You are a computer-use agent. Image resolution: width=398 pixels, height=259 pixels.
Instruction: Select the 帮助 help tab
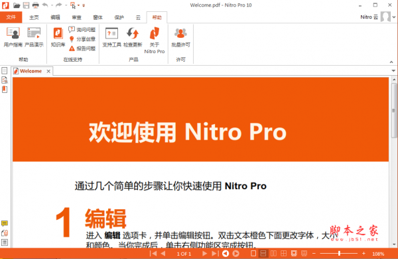[157, 17]
